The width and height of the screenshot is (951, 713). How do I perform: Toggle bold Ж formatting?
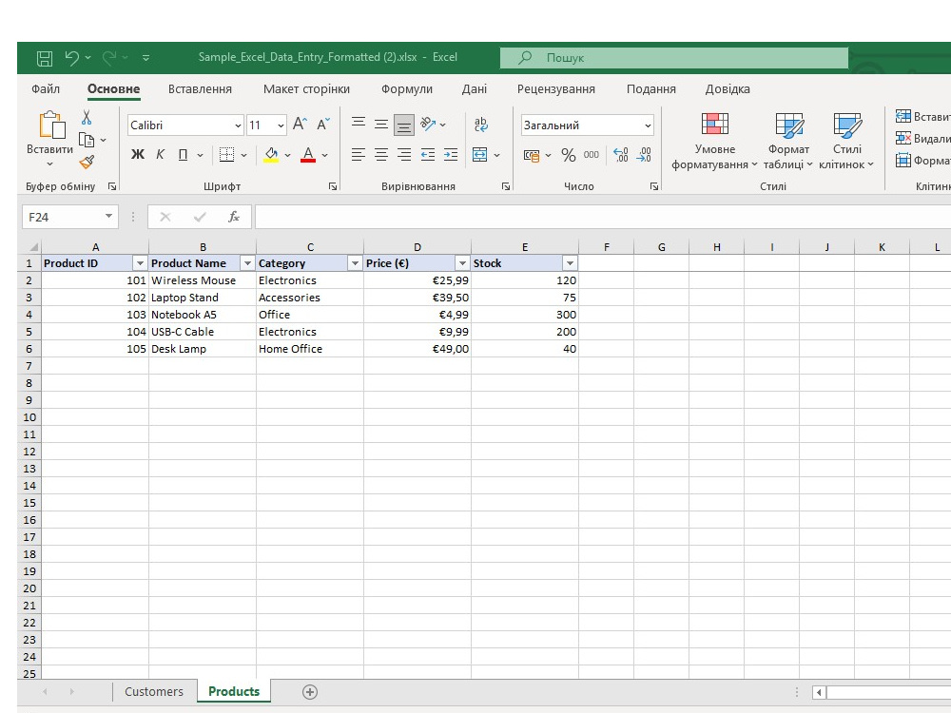pyautogui.click(x=138, y=155)
